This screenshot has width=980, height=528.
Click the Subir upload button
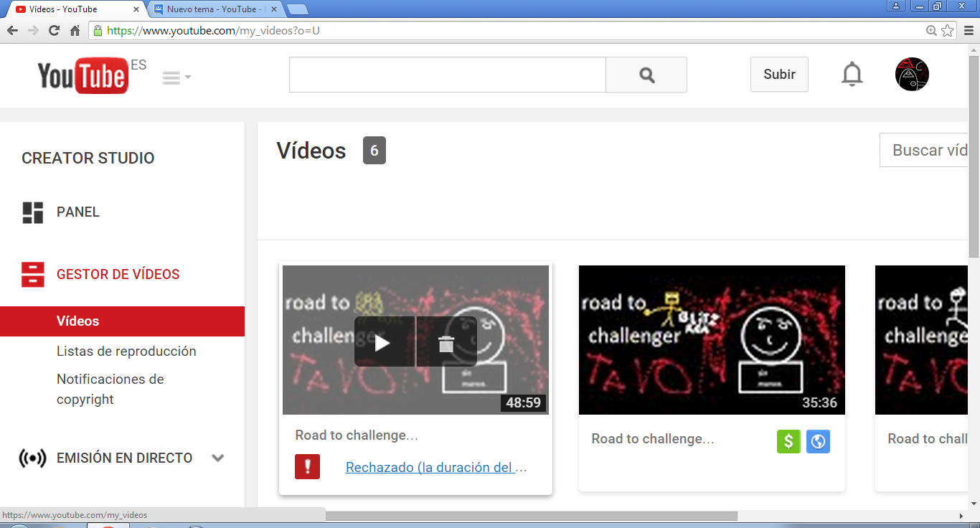pyautogui.click(x=779, y=75)
